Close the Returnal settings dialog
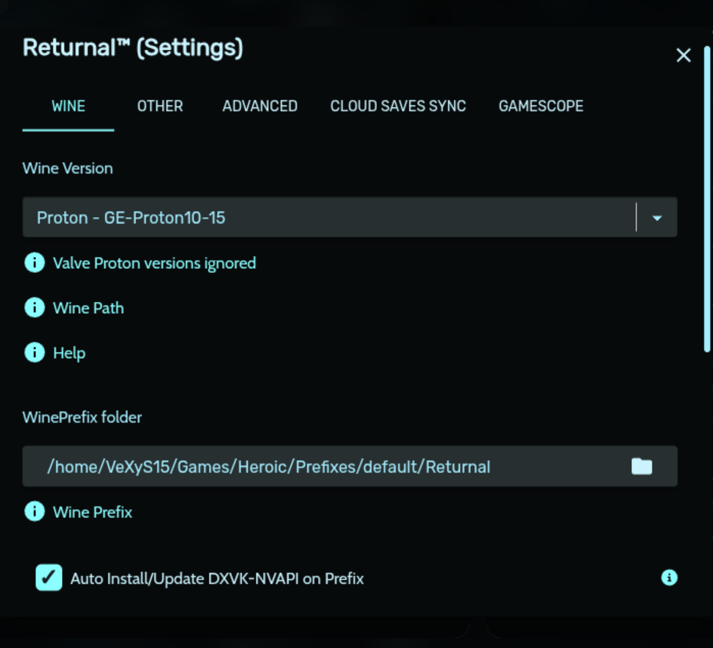Viewport: 713px width, 648px height. click(683, 55)
